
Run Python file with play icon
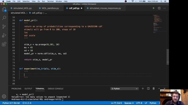click(x=154, y=8)
